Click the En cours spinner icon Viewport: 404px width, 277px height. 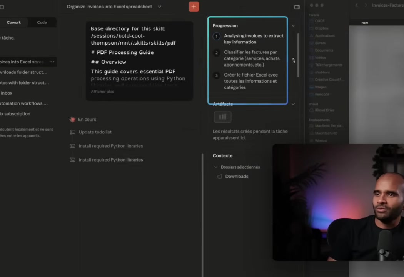(72, 119)
